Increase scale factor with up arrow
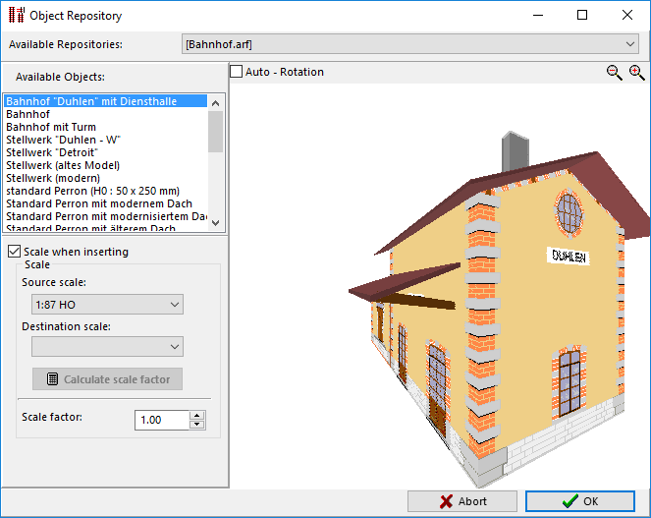651x518 pixels. 197,416
